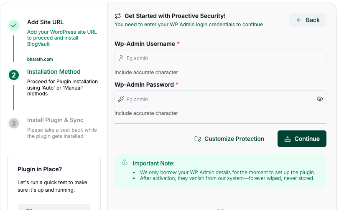
Task: Open Customize Protection
Action: (229, 139)
